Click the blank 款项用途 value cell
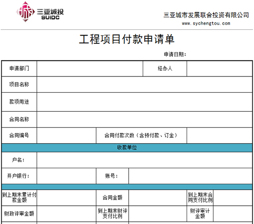Screen dimensions: 254x224 144,102
